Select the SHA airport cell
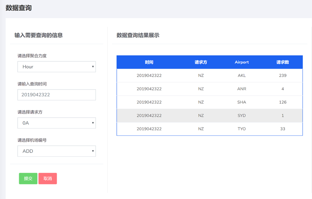The width and height of the screenshot is (312, 199). point(242,102)
